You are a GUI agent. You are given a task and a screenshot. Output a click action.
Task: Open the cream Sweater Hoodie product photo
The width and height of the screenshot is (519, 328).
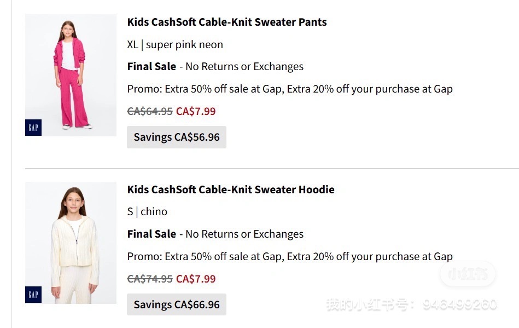click(x=71, y=243)
